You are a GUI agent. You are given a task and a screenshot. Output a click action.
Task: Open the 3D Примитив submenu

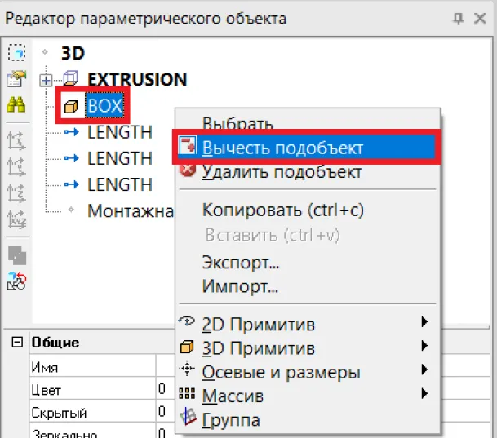(258, 348)
